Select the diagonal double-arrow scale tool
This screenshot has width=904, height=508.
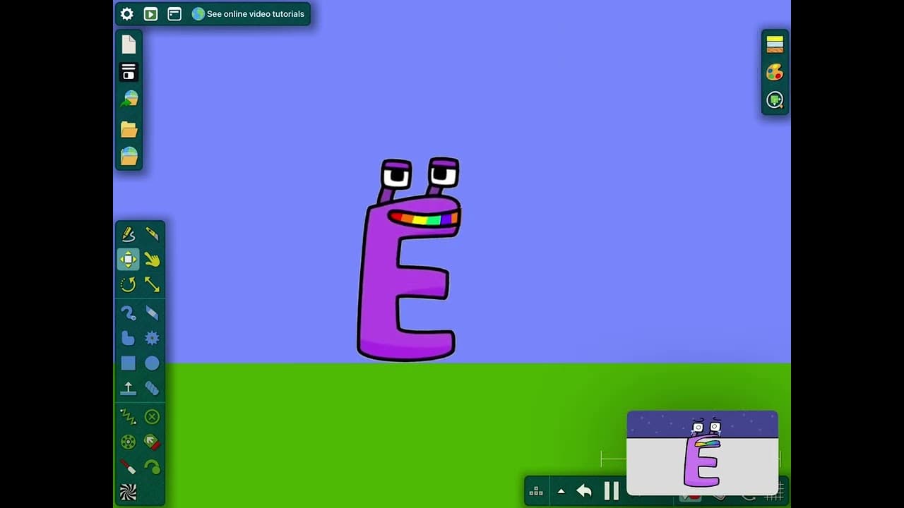[x=152, y=284]
